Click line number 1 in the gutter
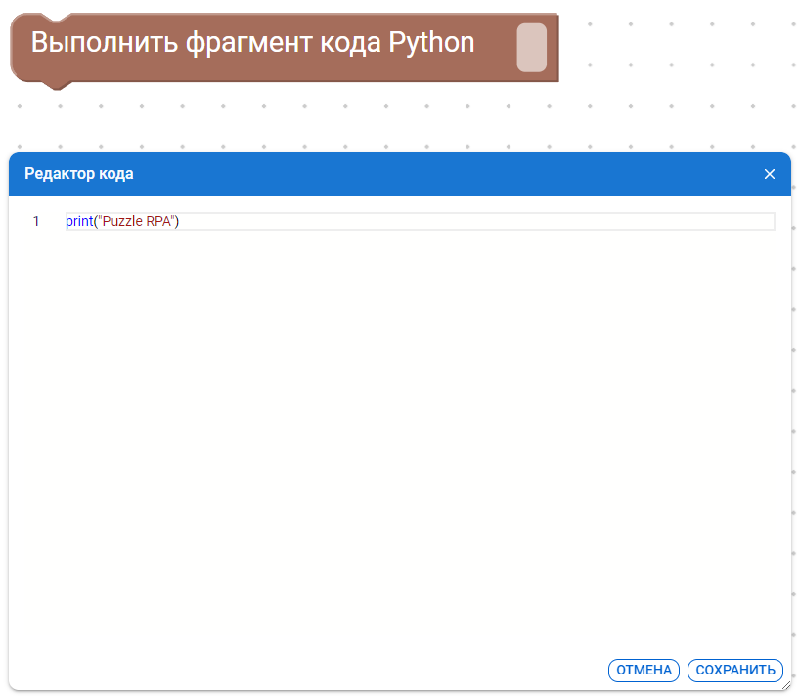Screen dimensions: 799x696 click(x=36, y=221)
